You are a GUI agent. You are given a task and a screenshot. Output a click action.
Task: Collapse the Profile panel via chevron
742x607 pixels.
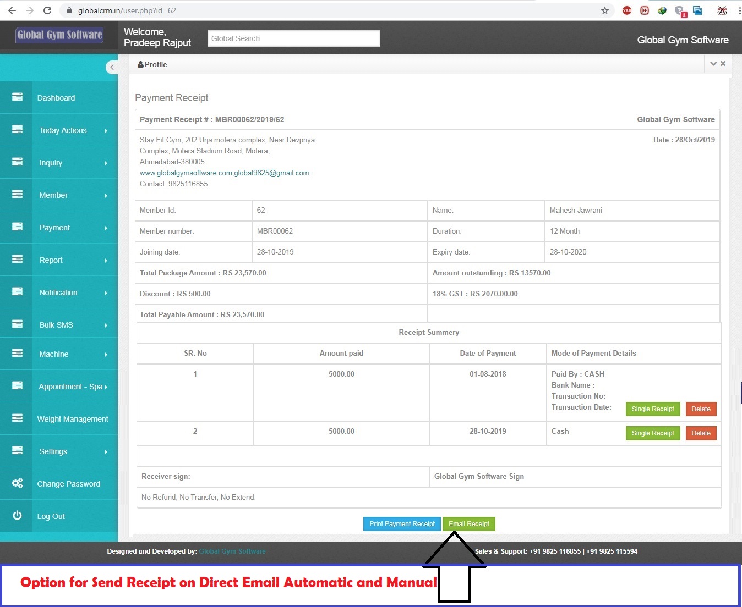coord(713,63)
